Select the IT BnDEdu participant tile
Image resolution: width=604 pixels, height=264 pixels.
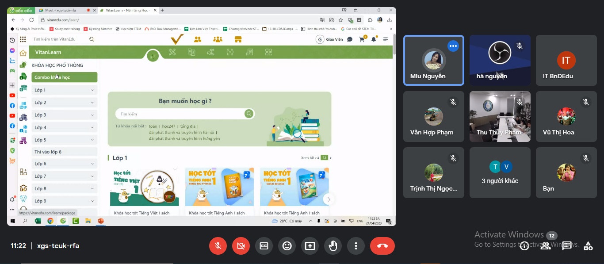[x=566, y=60]
